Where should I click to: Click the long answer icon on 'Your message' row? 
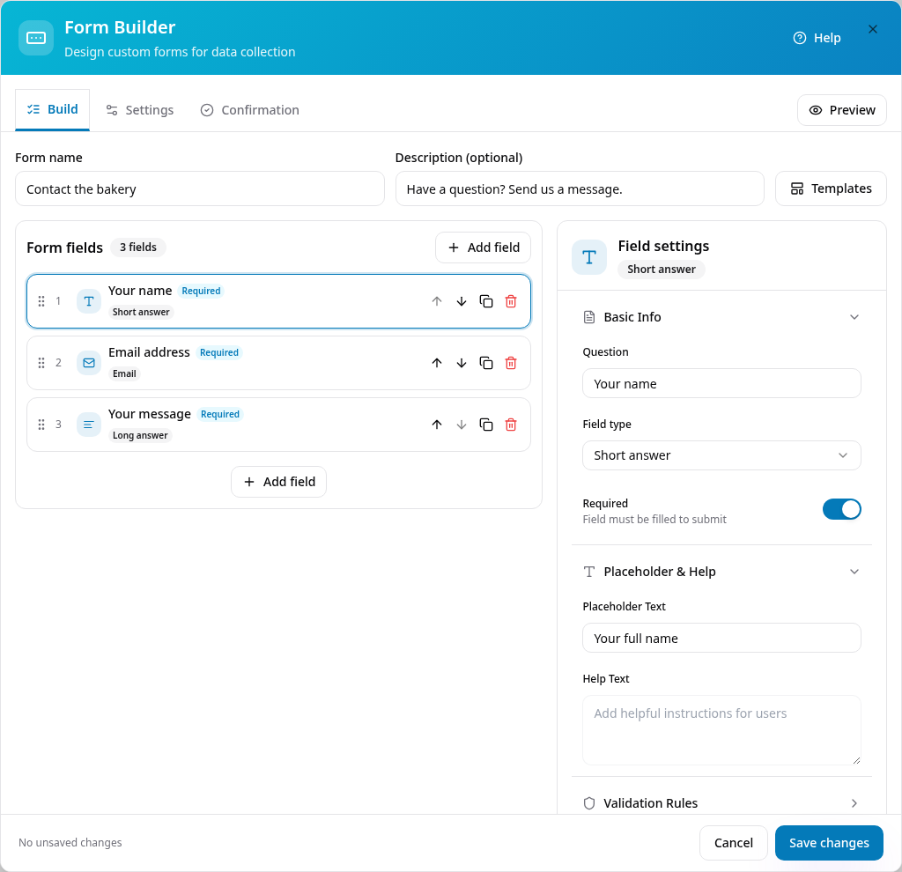click(x=89, y=425)
